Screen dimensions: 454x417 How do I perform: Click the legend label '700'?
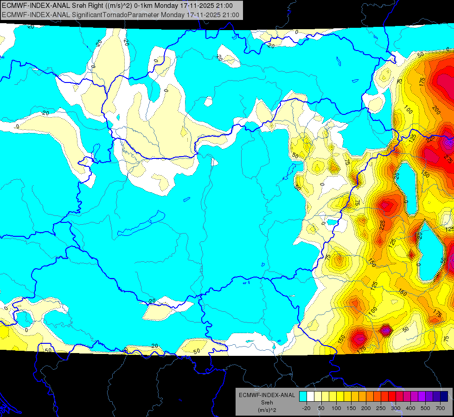441,408
